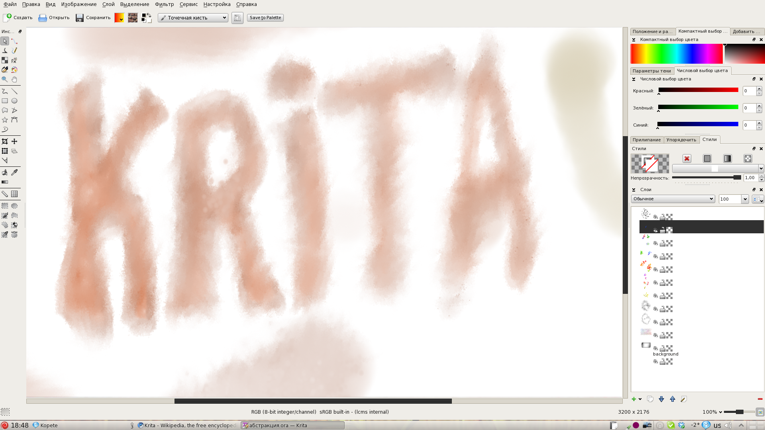Select the crop tool

point(5,141)
